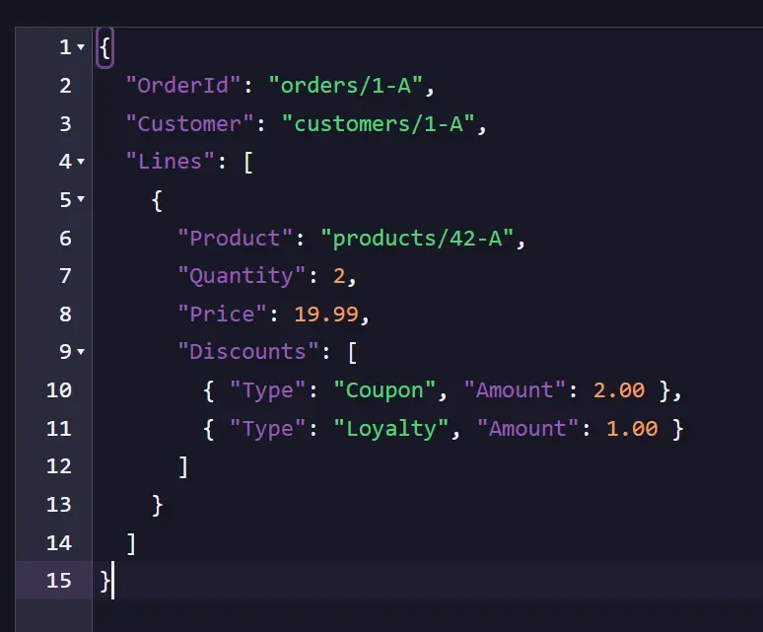The height and width of the screenshot is (632, 763).
Task: Click line number 15 in the gutter
Action: click(x=59, y=581)
